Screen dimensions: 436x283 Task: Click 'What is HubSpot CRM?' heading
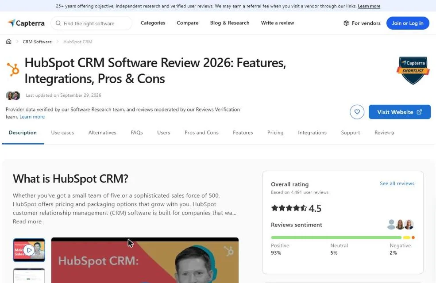pos(70,179)
